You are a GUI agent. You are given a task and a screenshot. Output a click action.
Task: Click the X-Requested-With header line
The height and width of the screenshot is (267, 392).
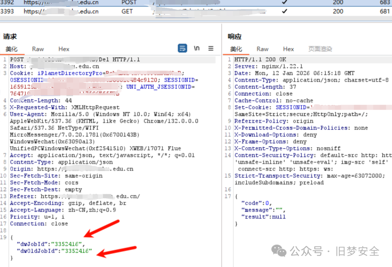click(x=65, y=107)
